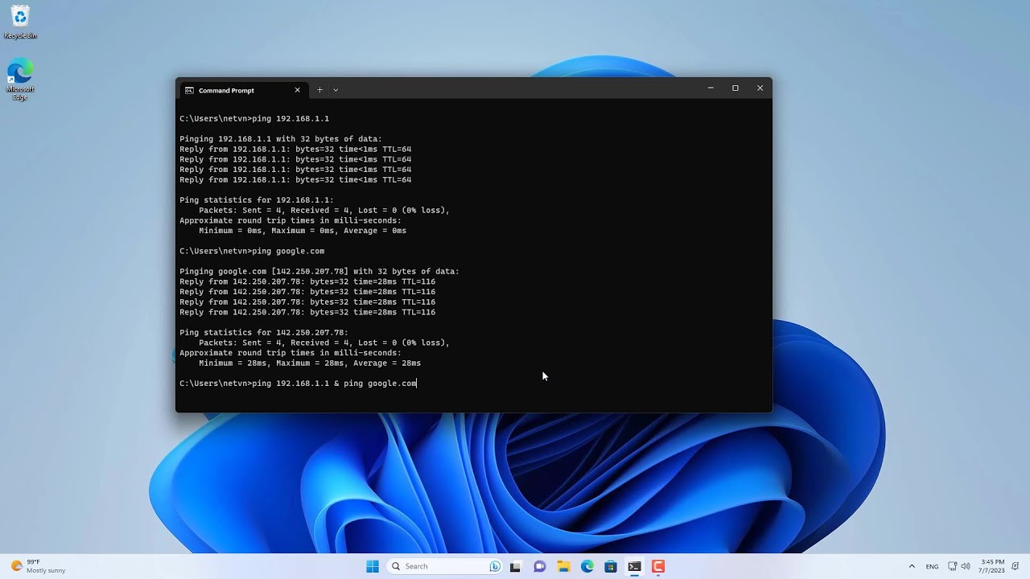1030x579 pixels.
Task: Click 'Average = 0ms' text
Action: [375, 231]
